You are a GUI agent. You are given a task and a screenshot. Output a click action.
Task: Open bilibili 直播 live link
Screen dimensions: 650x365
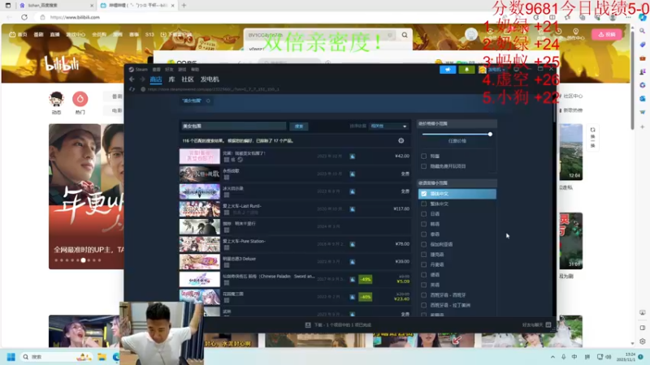point(54,34)
